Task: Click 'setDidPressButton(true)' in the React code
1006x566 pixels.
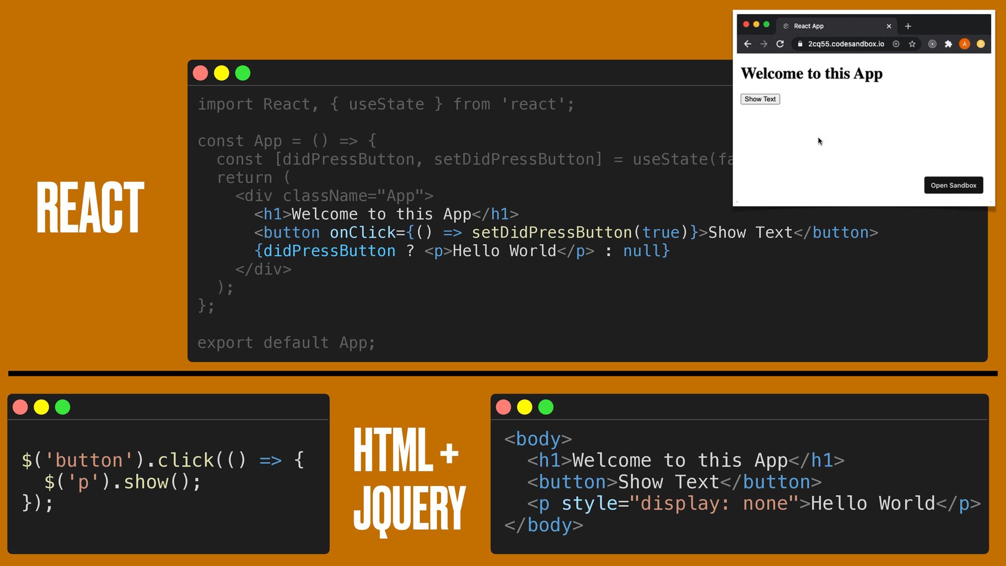Action: point(579,233)
